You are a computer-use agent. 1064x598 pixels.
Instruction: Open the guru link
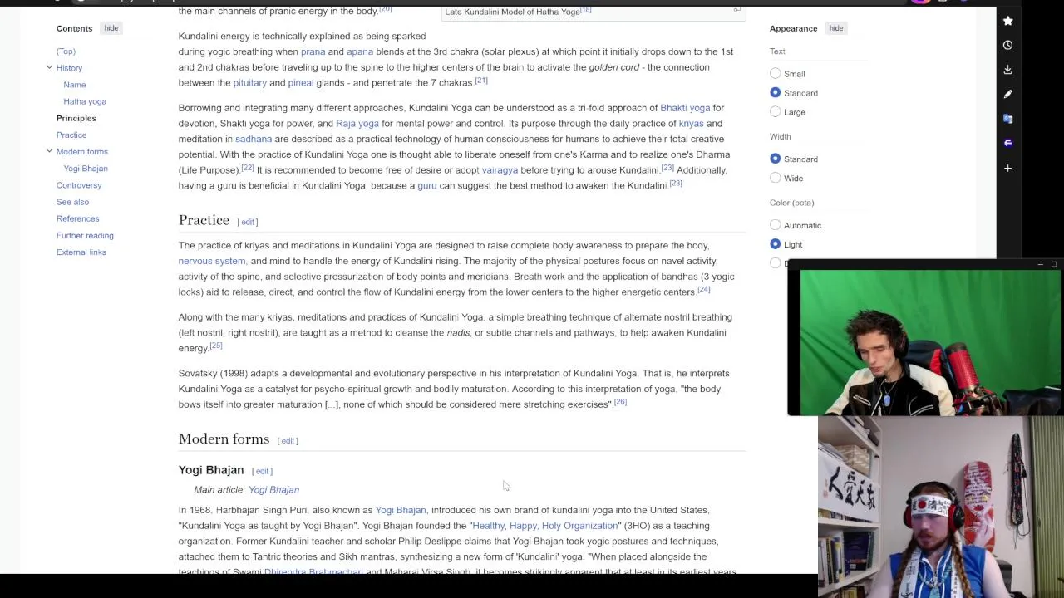(x=426, y=186)
